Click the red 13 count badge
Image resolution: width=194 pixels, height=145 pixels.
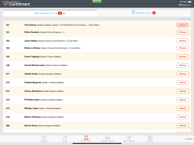click(60, 13)
